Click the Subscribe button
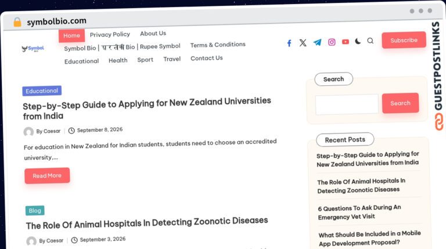The height and width of the screenshot is (249, 446). (x=404, y=40)
